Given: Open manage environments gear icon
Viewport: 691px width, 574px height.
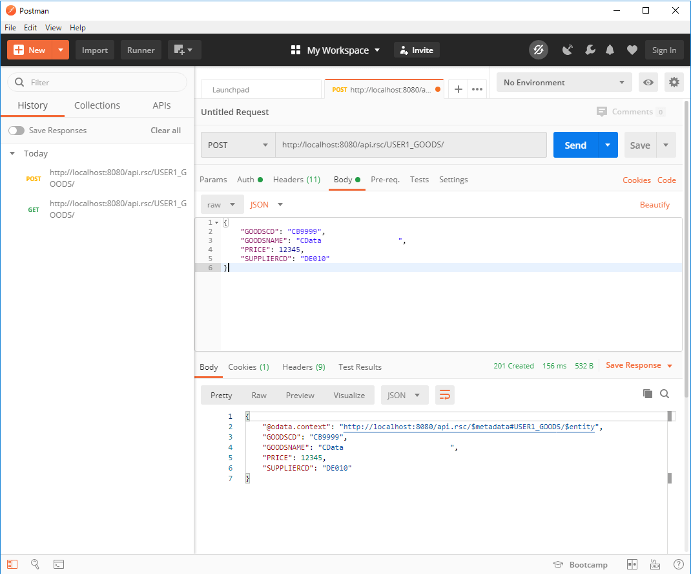Looking at the screenshot, I should [674, 82].
